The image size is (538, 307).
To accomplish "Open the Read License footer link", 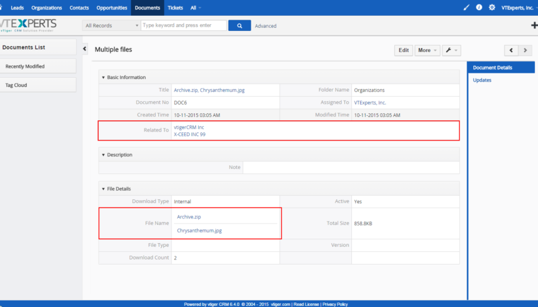I will (306, 304).
